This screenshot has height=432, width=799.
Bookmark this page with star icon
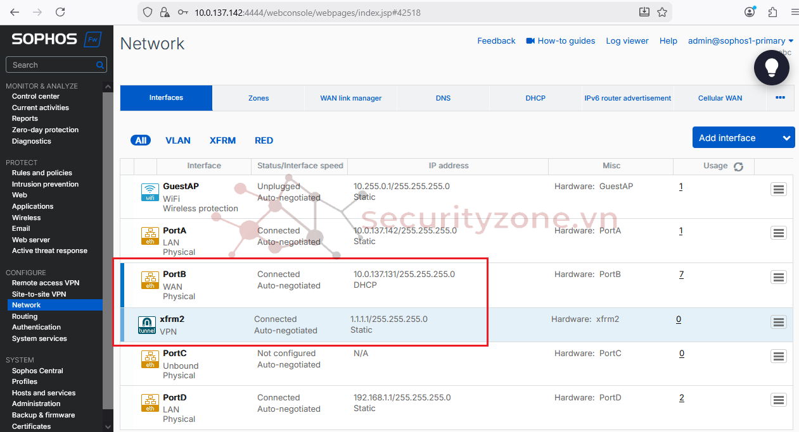[662, 12]
